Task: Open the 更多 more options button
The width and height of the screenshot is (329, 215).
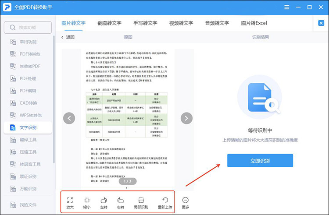Action: [185, 200]
